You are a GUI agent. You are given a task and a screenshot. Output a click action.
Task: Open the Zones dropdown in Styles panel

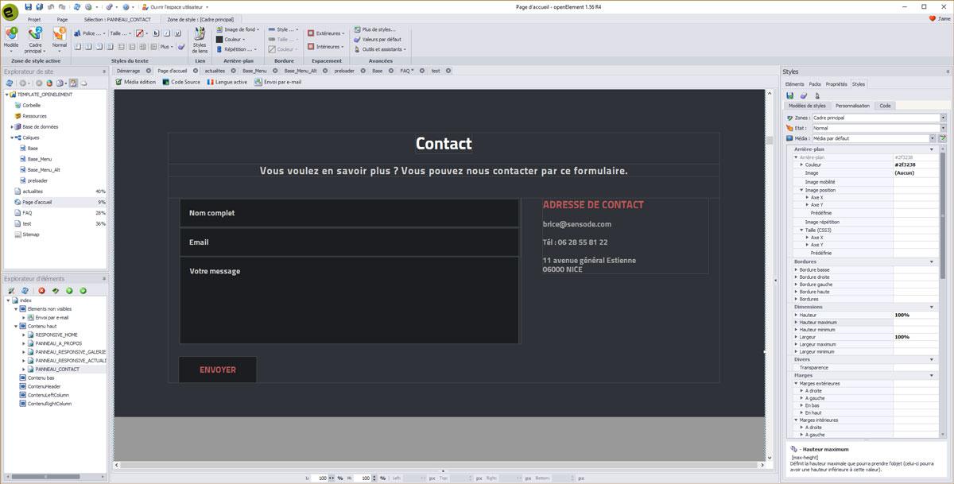[x=943, y=118]
